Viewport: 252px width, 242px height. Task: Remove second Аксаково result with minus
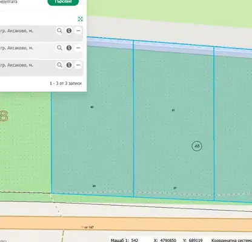coord(78,48)
